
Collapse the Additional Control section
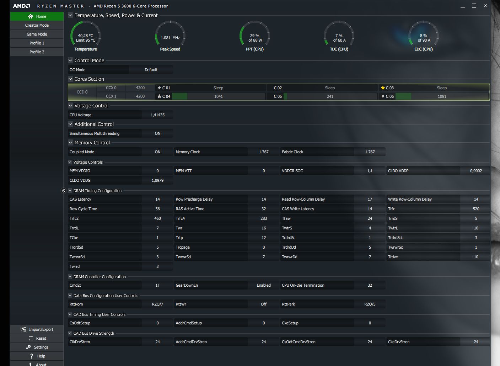pyautogui.click(x=70, y=124)
